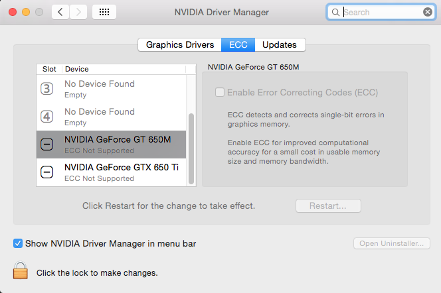This screenshot has height=293, width=441.
Task: Click the device list scrollbar thumb
Action: [x=191, y=148]
